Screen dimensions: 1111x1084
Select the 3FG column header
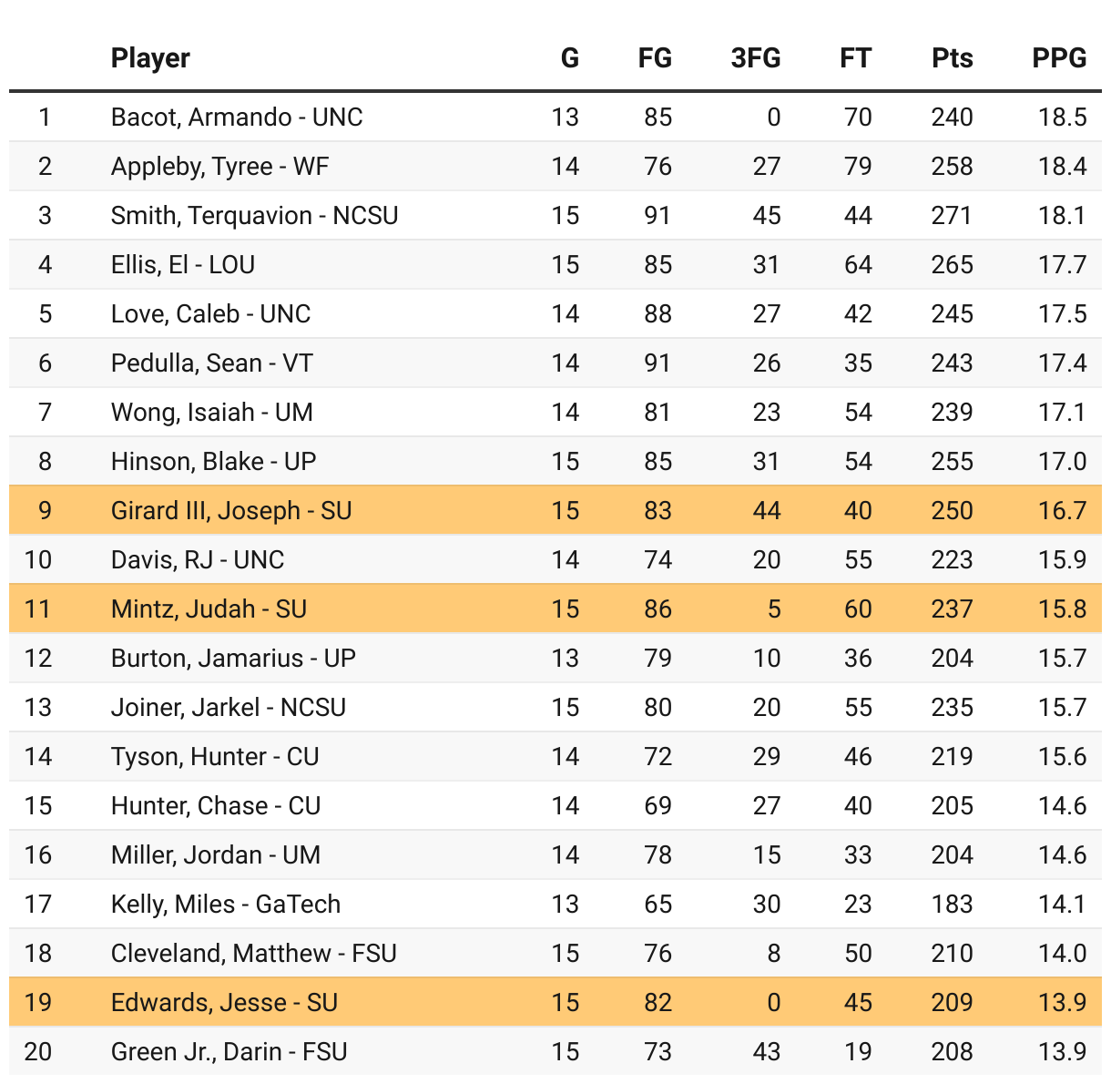pos(755,58)
